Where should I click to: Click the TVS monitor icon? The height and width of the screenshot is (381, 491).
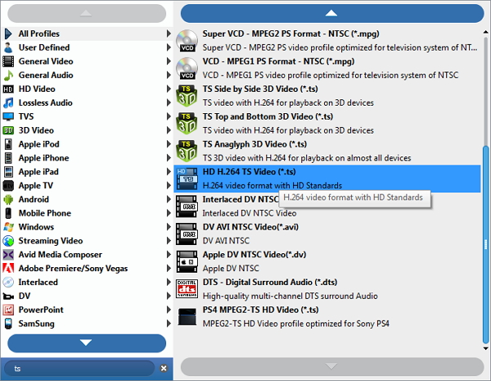(8, 116)
